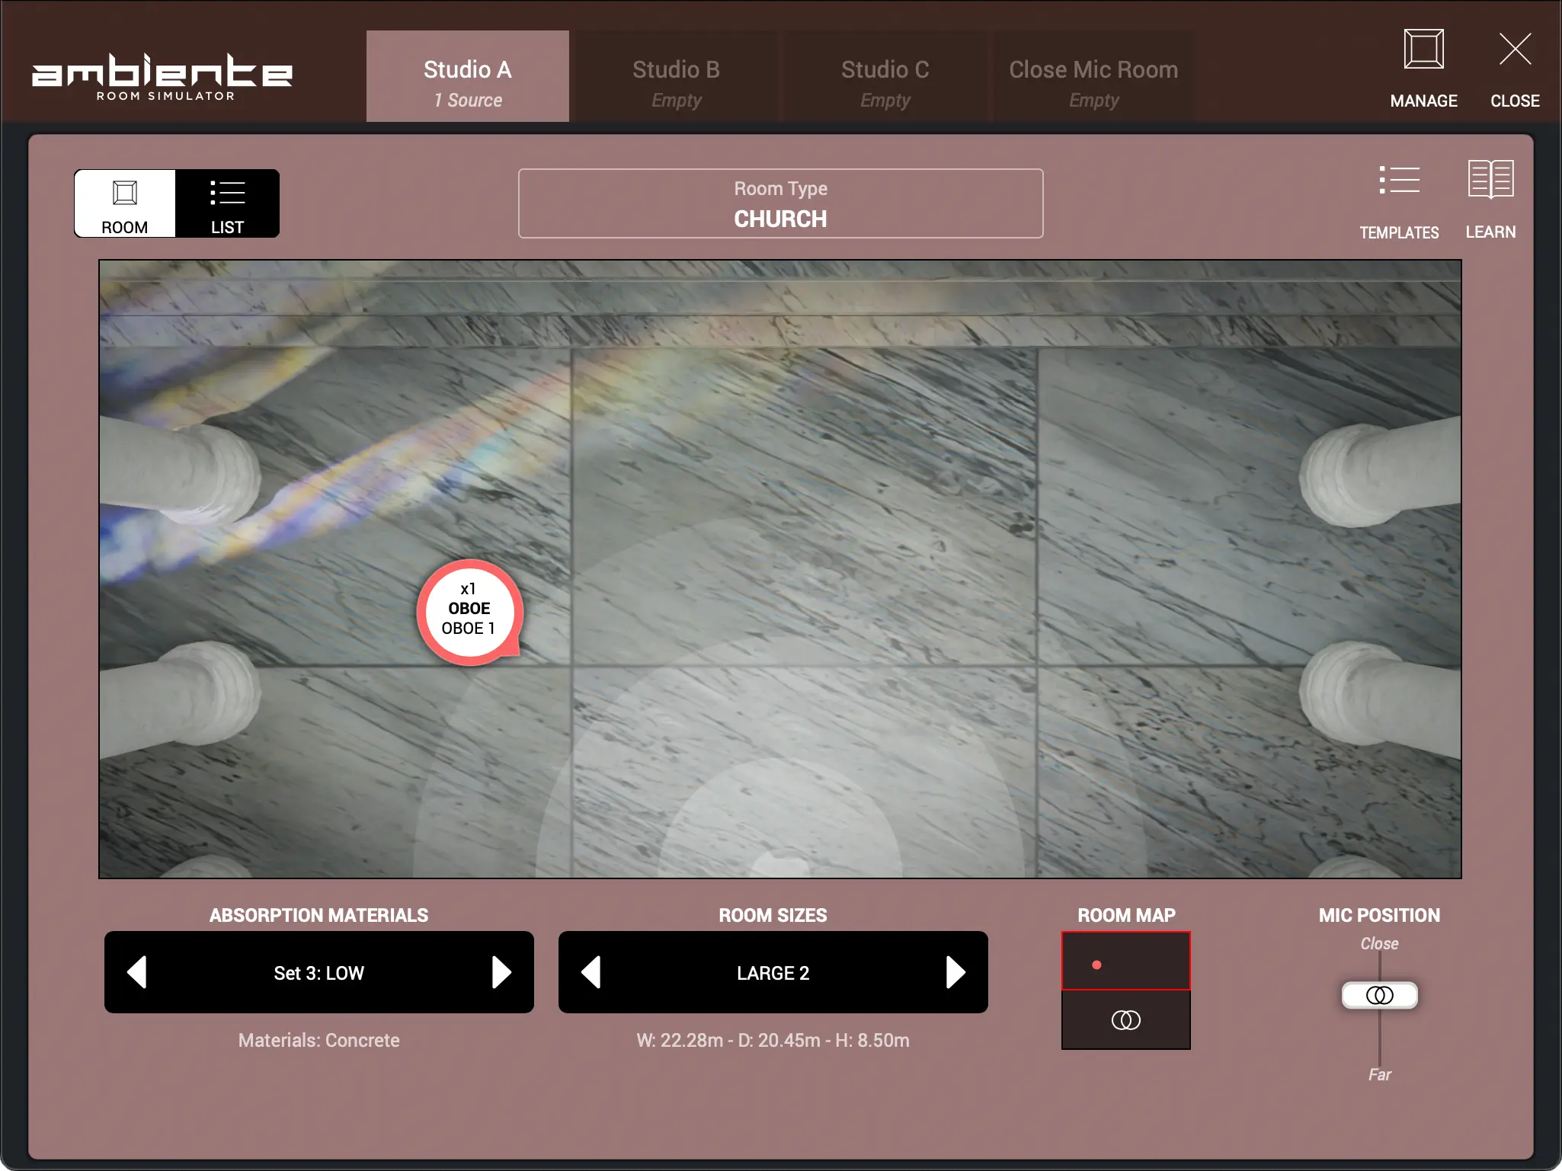The image size is (1562, 1171).
Task: Switch to LIST view
Action: (227, 203)
